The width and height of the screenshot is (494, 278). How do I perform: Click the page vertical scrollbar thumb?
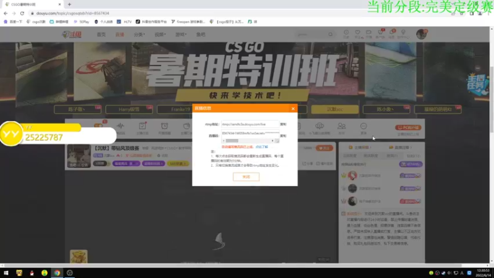(492, 99)
